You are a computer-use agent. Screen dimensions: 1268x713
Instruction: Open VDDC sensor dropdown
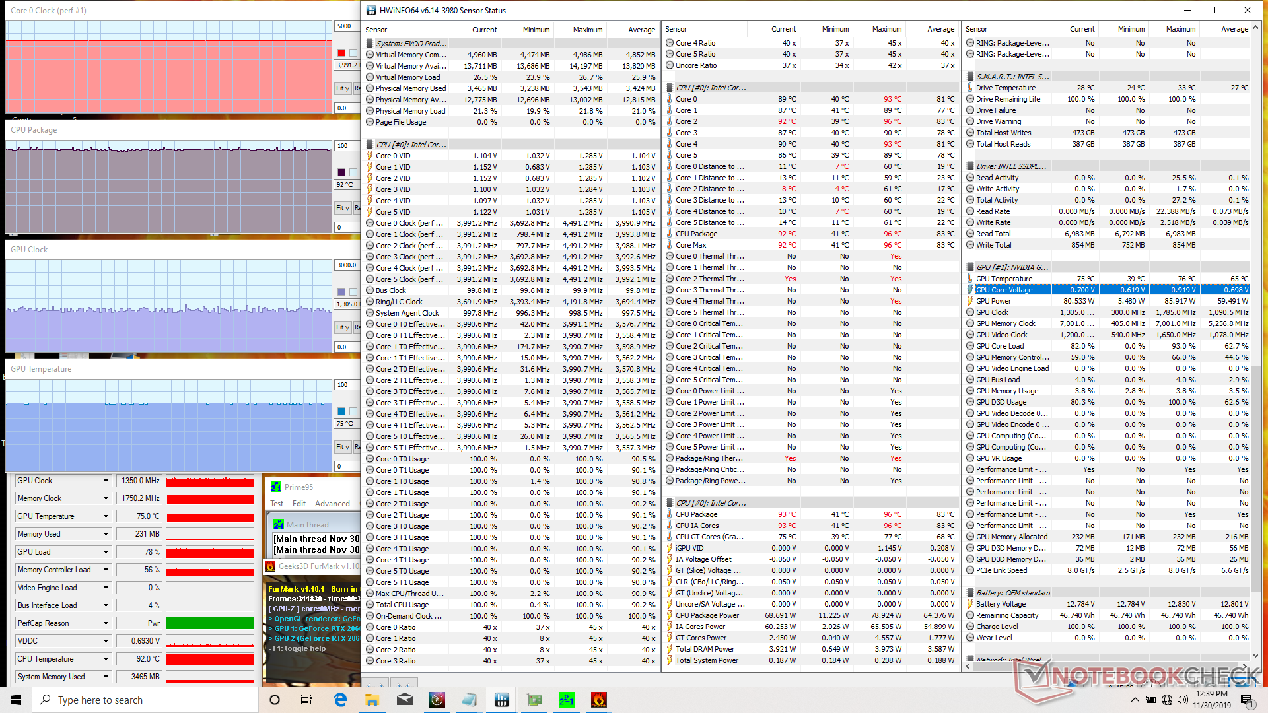tap(106, 641)
